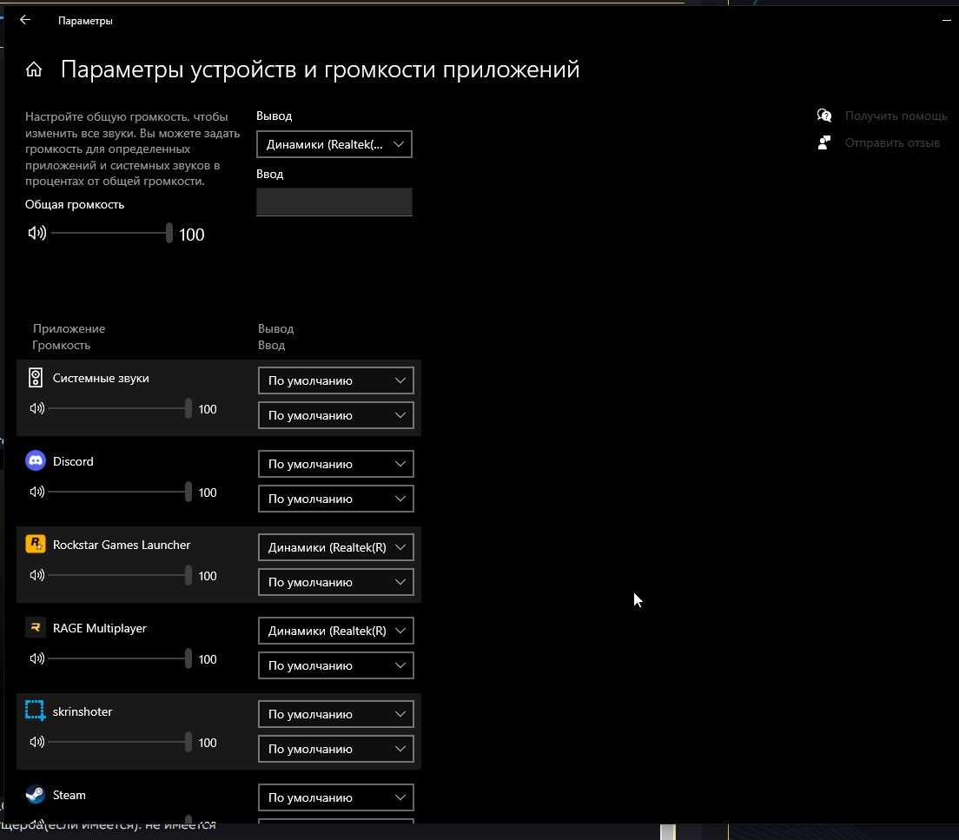This screenshot has width=959, height=840.
Task: Click the Общая громкость label
Action: click(x=75, y=204)
